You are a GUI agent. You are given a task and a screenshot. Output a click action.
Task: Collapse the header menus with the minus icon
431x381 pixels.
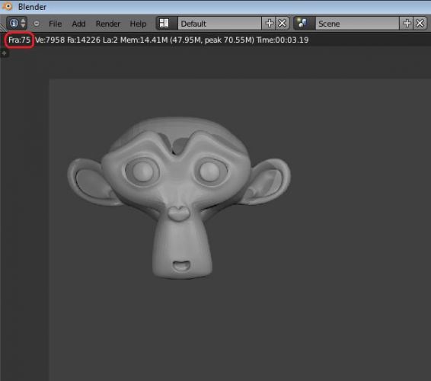pos(37,24)
